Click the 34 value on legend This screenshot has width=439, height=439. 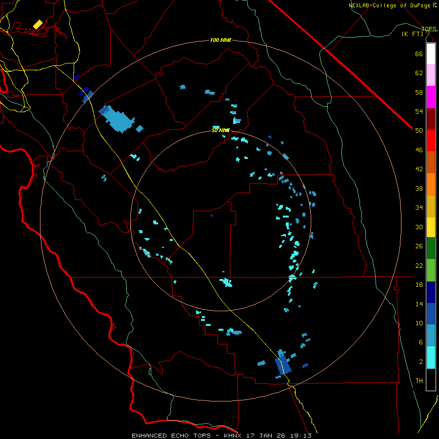419,208
